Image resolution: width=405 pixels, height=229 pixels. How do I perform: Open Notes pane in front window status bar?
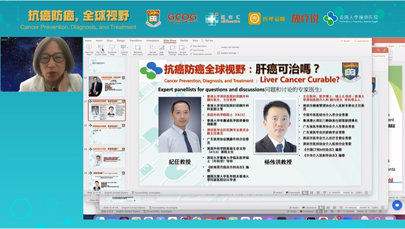click(x=278, y=193)
